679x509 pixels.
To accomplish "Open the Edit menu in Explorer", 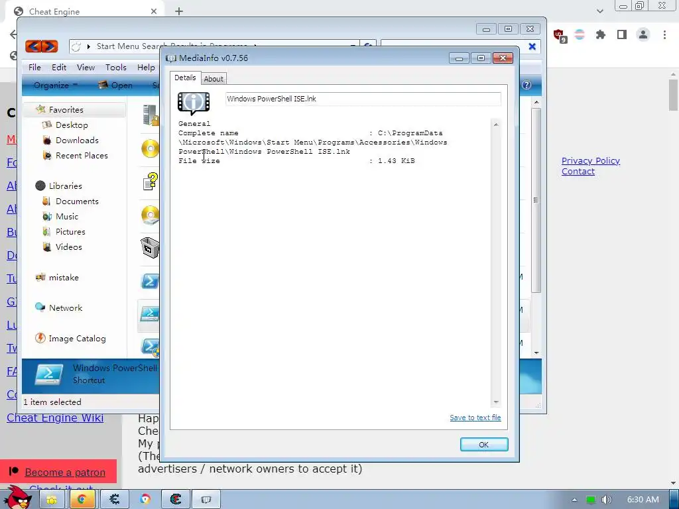I will click(59, 67).
